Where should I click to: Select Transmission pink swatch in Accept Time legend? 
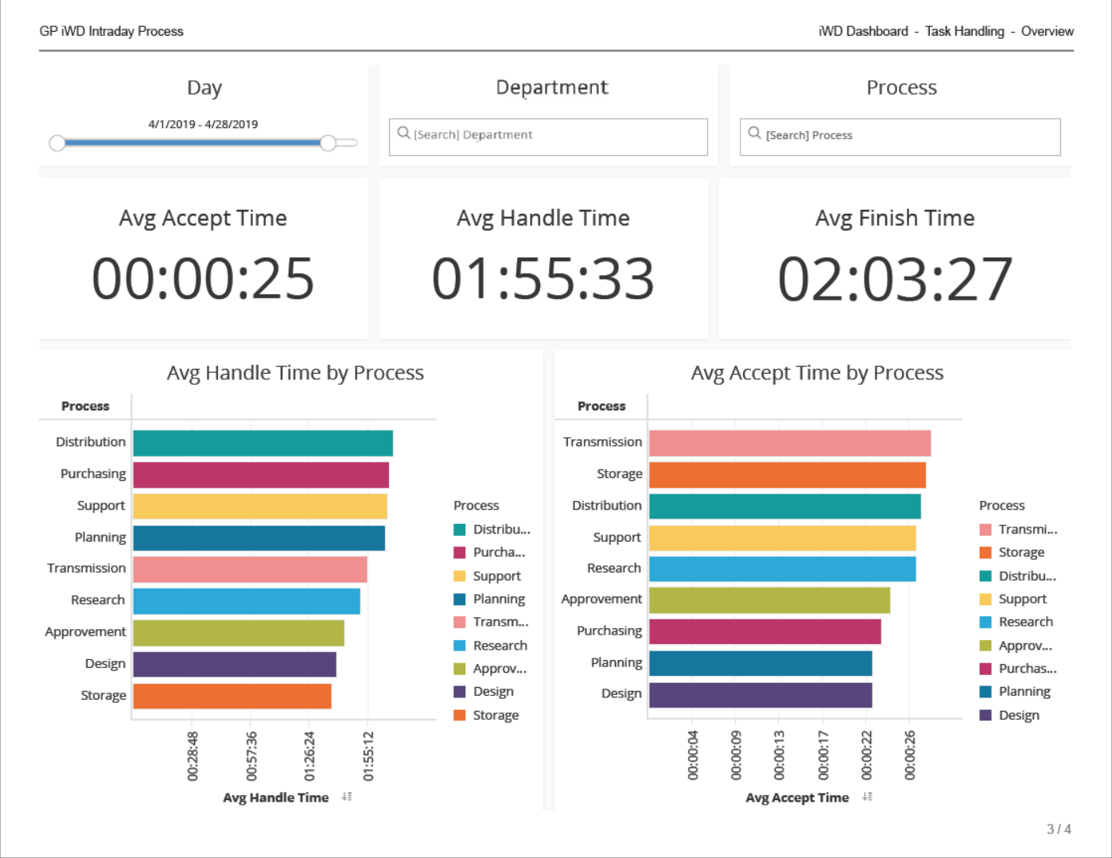[x=986, y=530]
